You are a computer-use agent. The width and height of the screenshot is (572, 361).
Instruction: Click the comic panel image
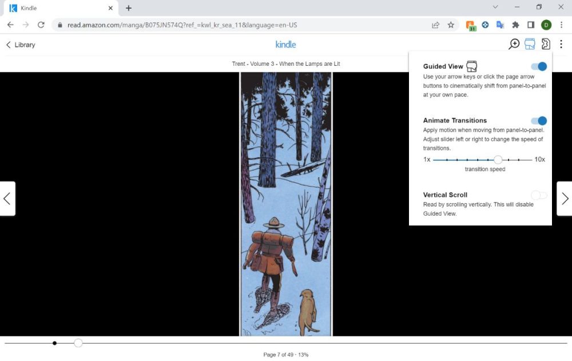[285, 204]
